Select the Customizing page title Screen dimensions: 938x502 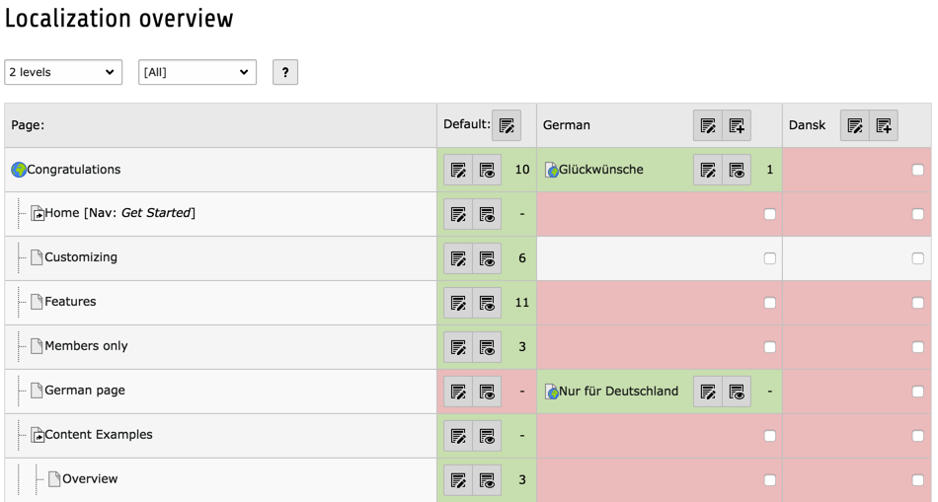81,257
